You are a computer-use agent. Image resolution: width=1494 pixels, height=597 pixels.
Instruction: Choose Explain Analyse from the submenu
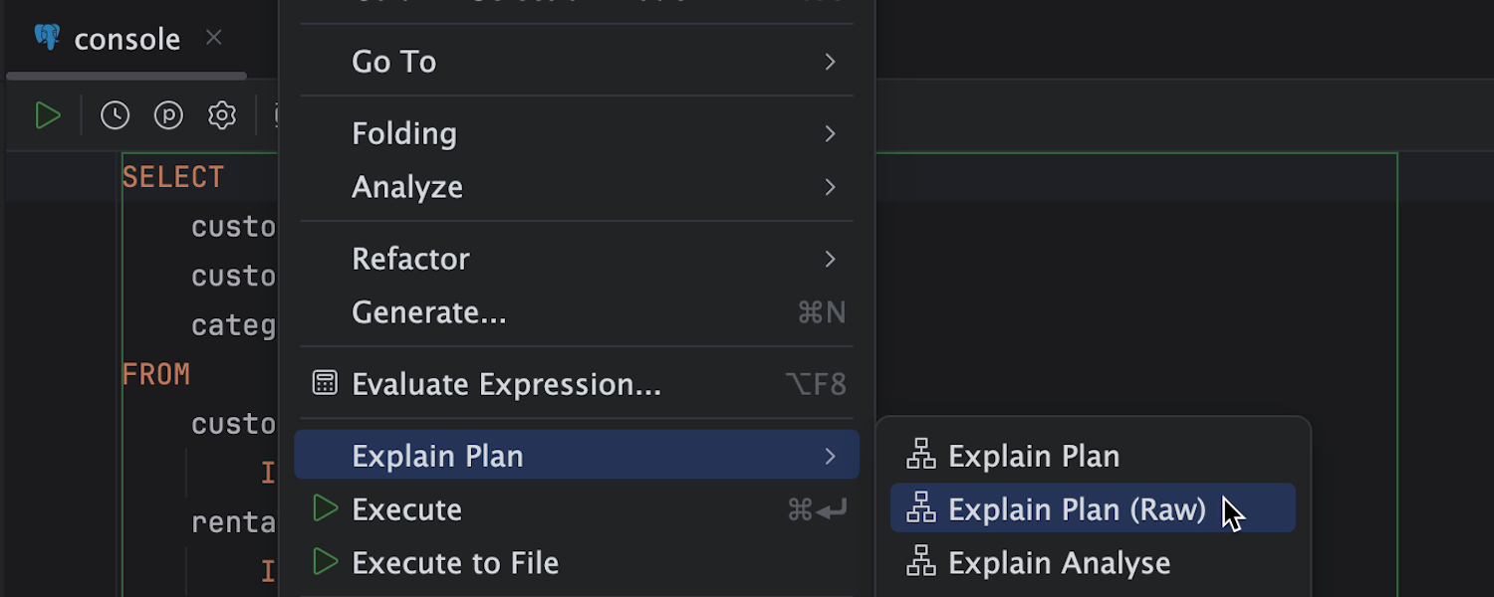tap(1059, 562)
